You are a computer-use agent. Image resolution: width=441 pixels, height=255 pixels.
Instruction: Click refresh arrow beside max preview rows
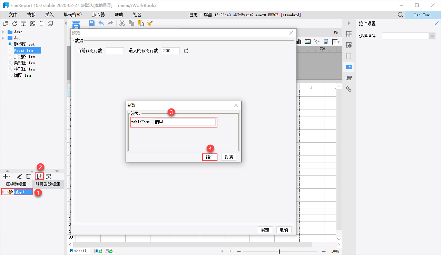(x=186, y=51)
